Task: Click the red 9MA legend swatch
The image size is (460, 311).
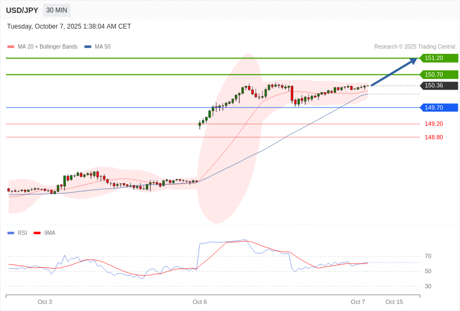Action: click(x=37, y=233)
